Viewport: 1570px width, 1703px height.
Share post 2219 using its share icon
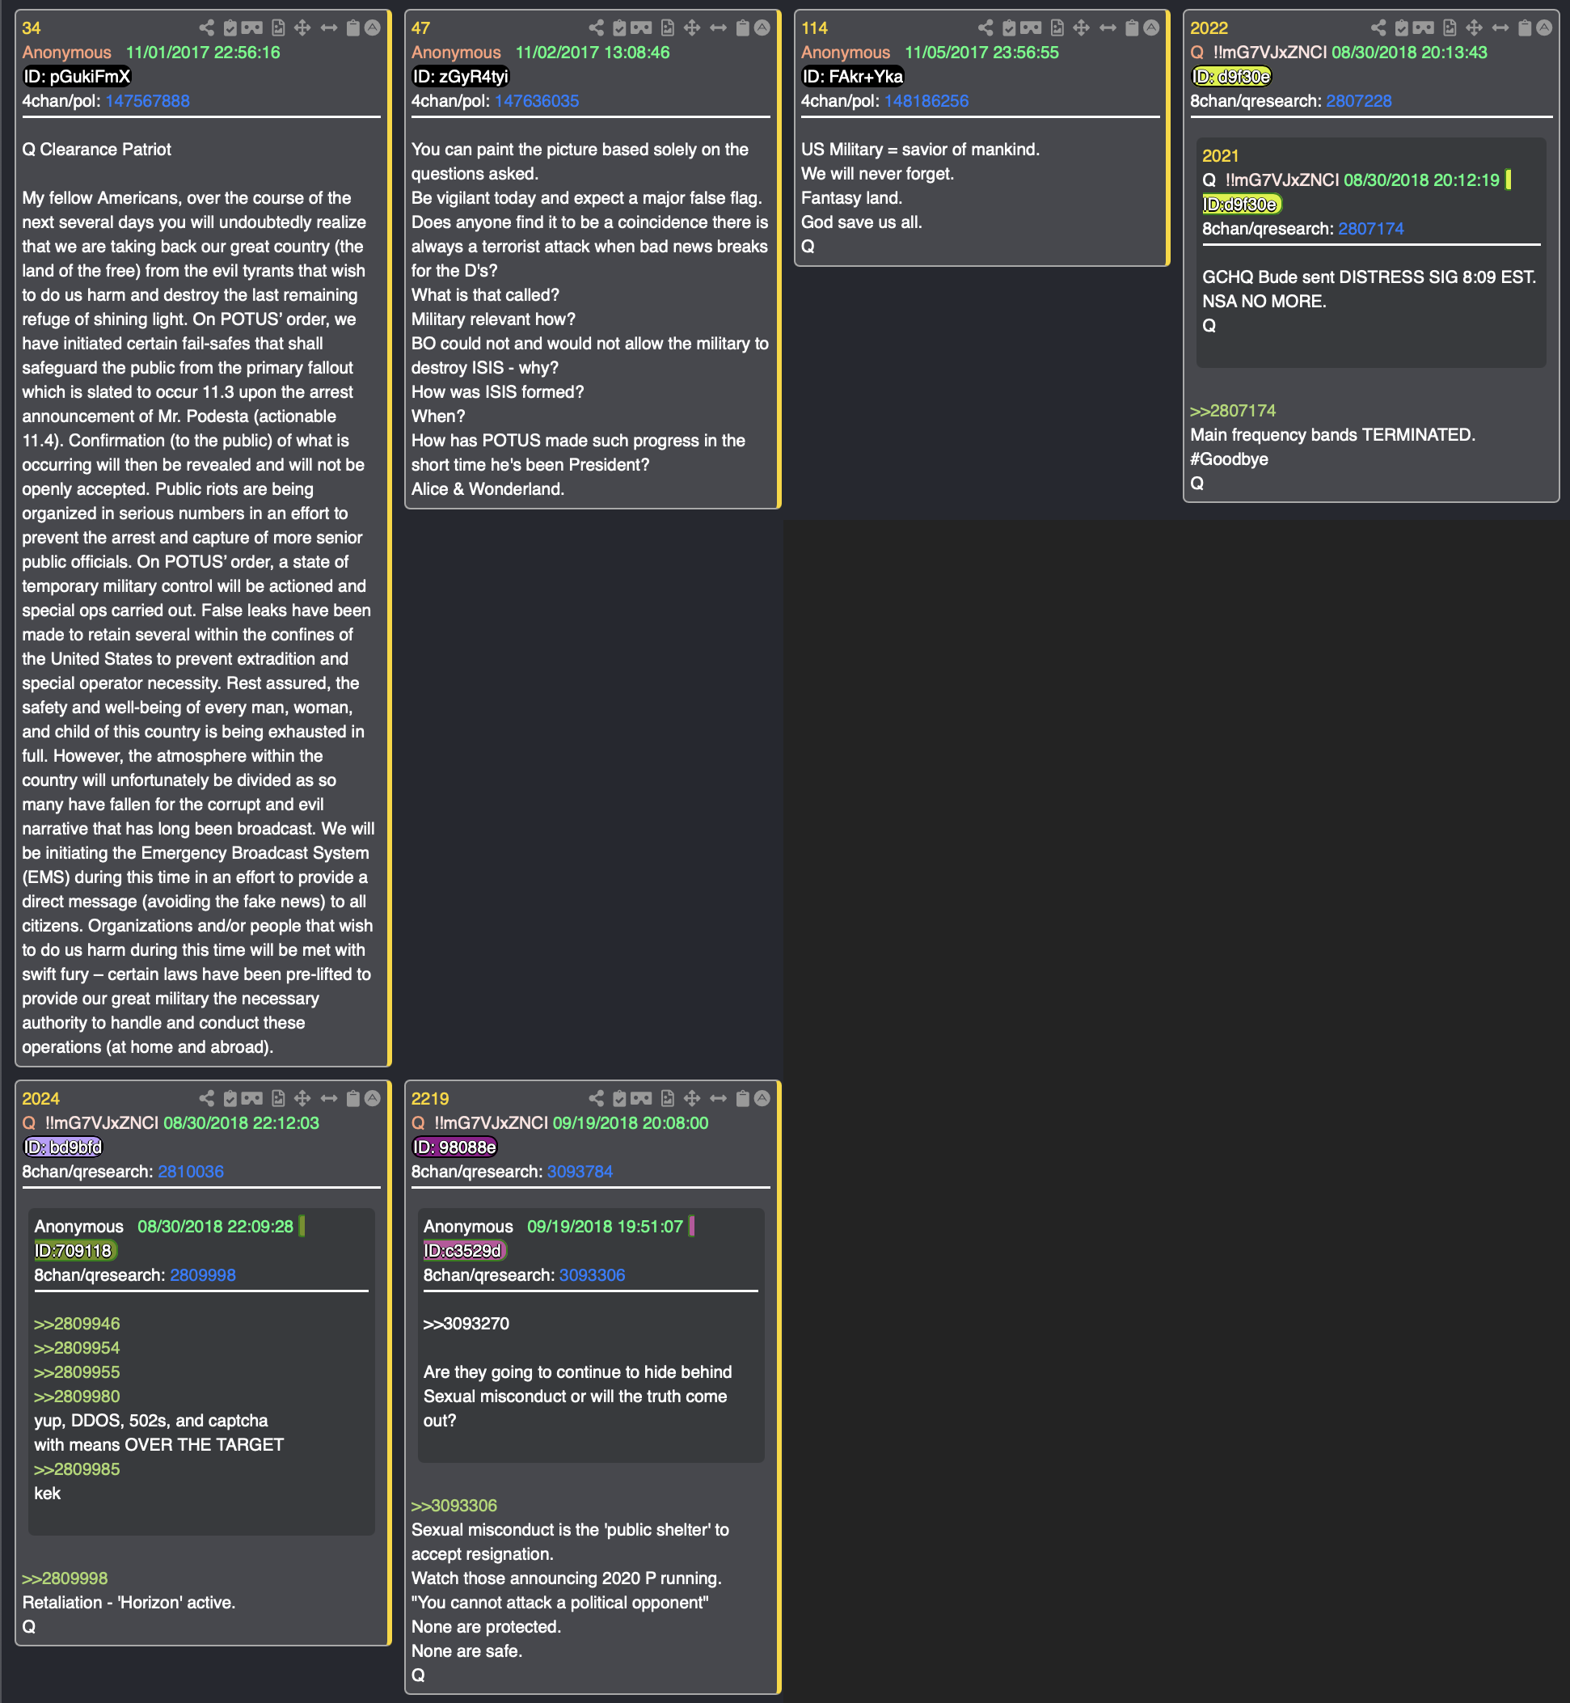coord(597,1099)
